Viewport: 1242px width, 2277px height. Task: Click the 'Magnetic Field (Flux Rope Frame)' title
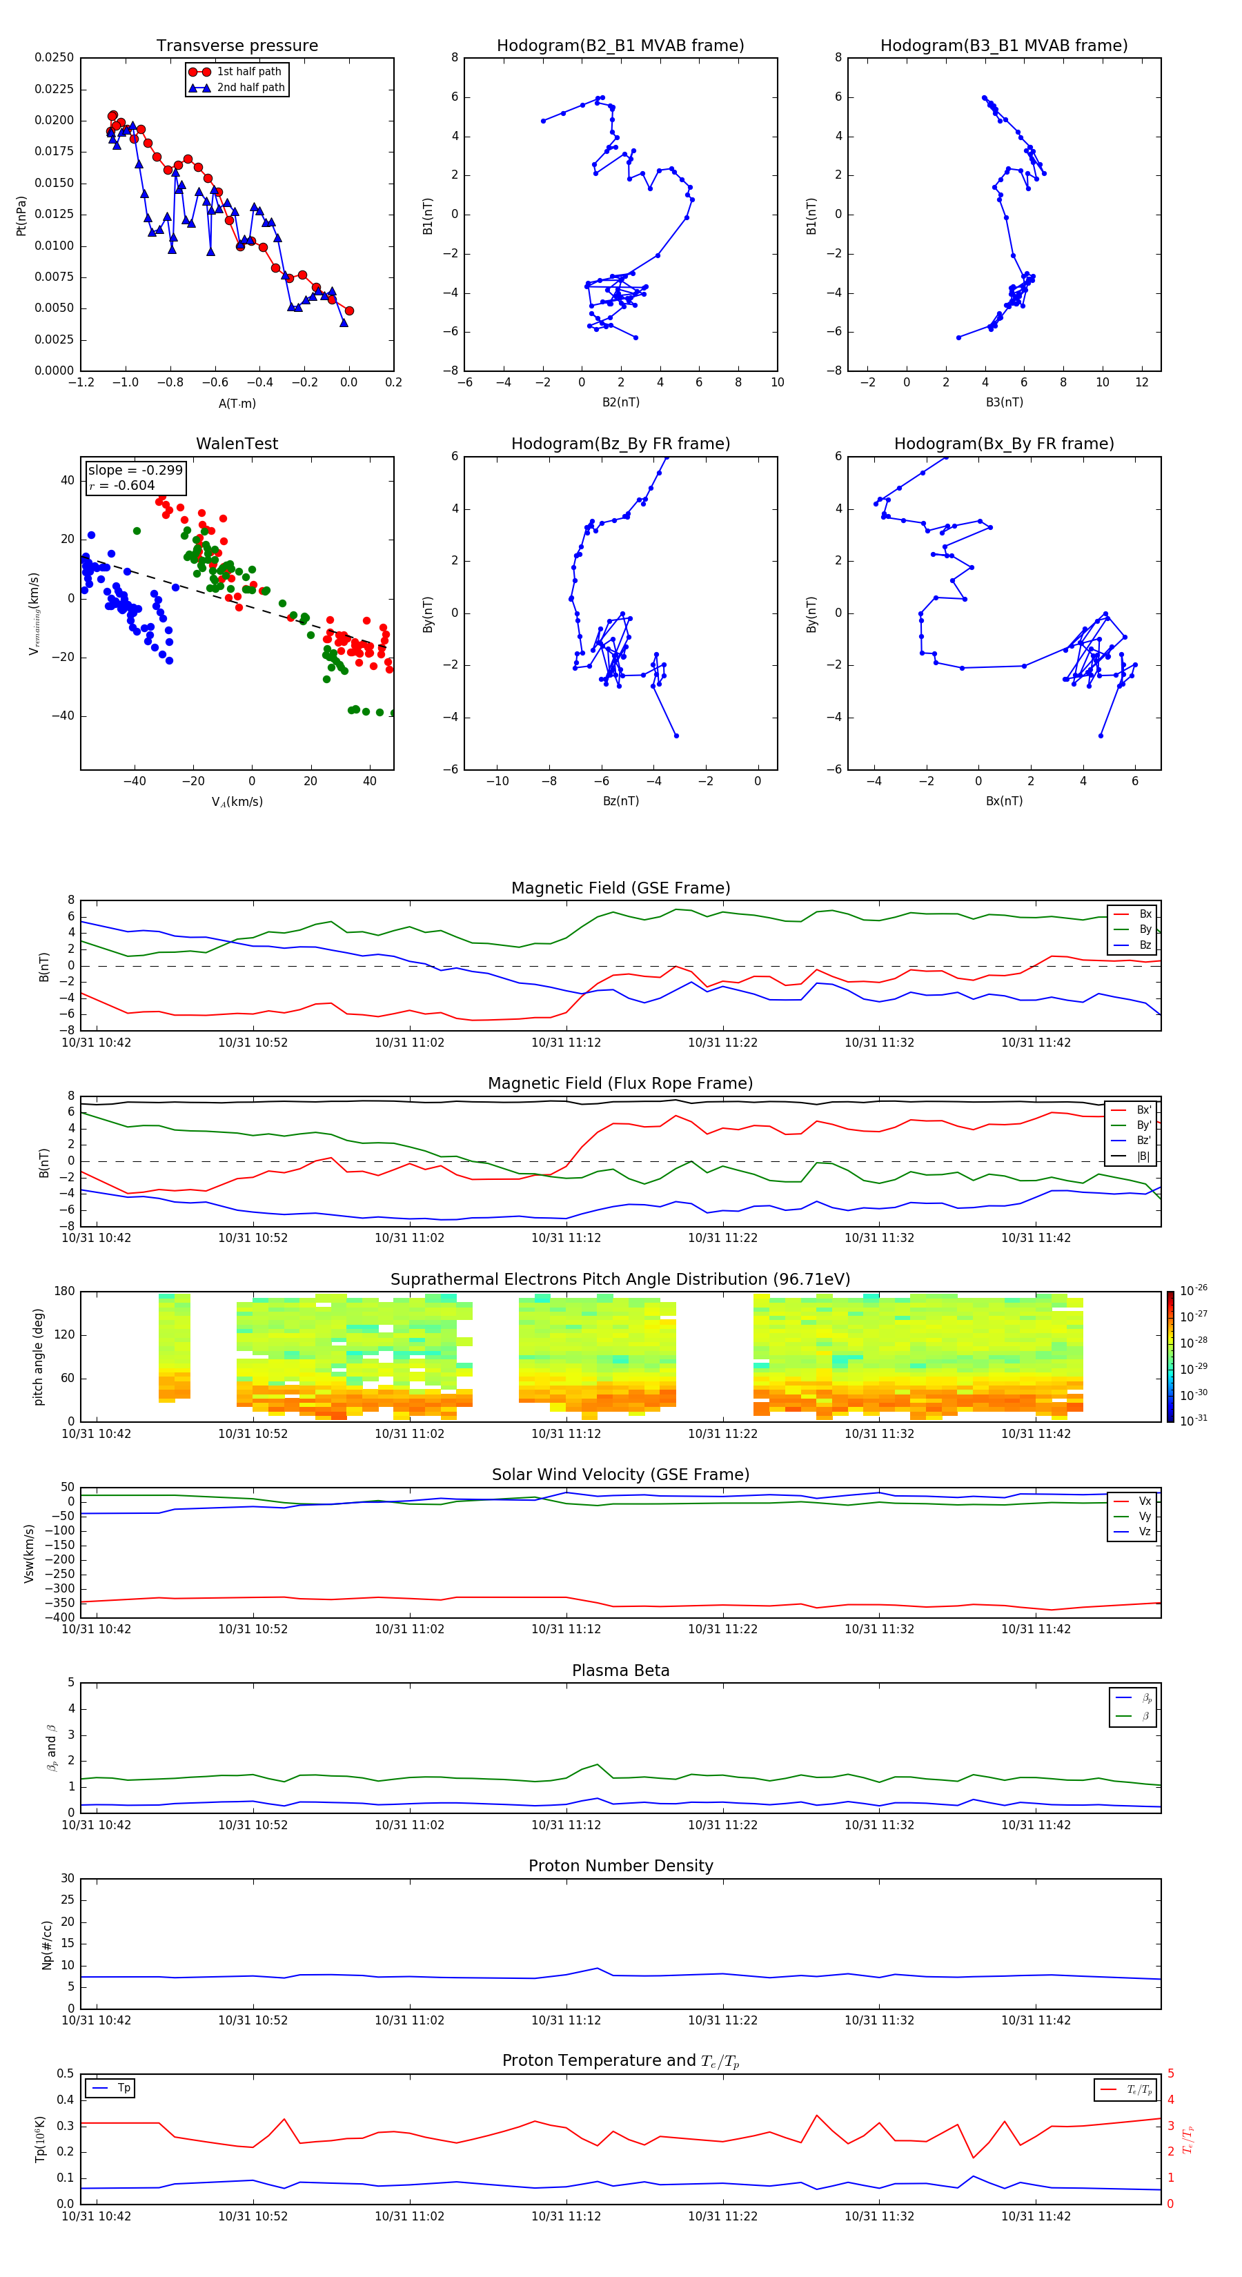[620, 1084]
